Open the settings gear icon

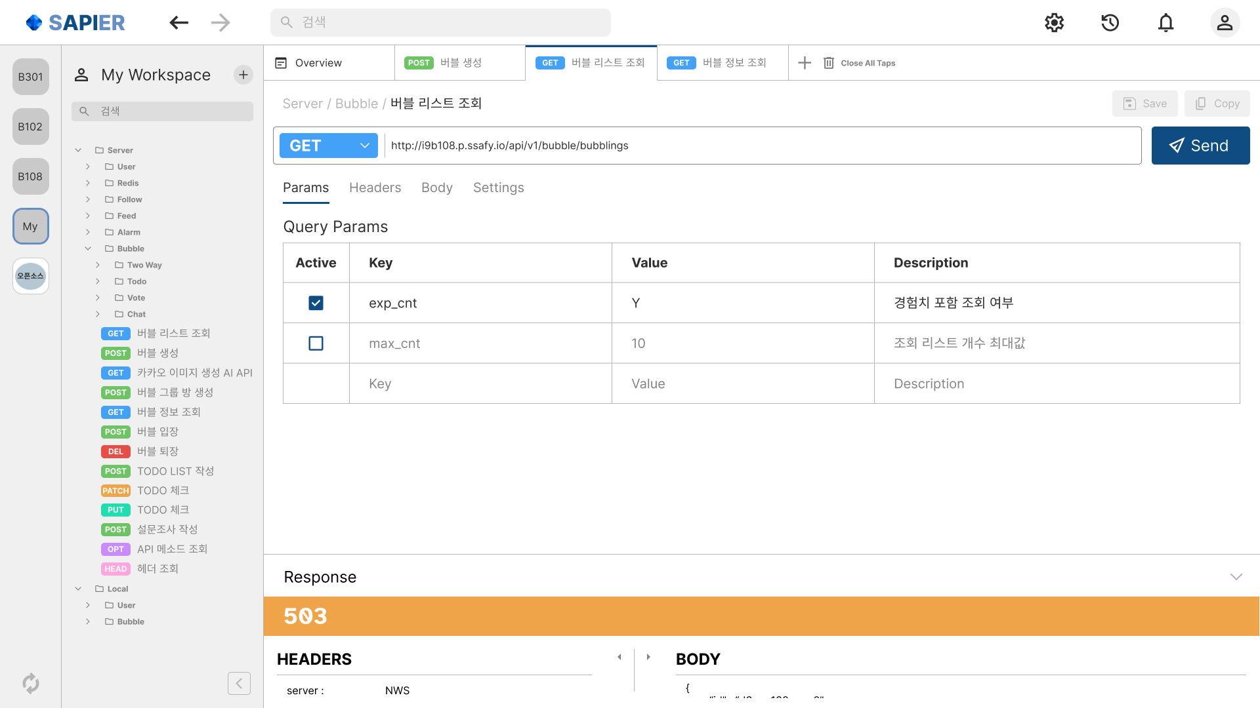pyautogui.click(x=1054, y=22)
